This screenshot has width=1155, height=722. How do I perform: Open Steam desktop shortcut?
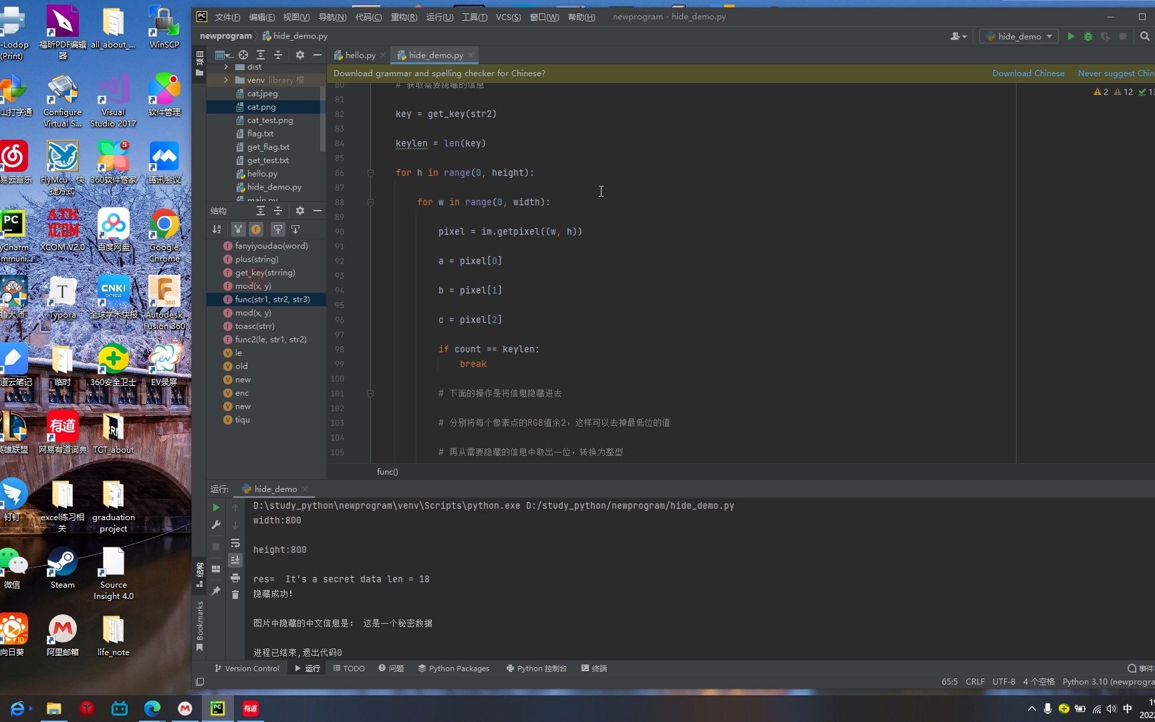tap(63, 568)
